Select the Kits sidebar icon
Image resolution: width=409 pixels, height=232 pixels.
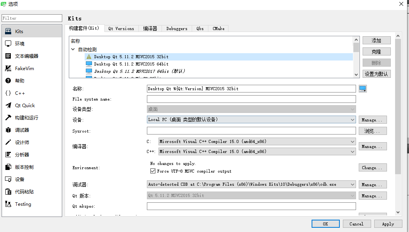click(9, 31)
